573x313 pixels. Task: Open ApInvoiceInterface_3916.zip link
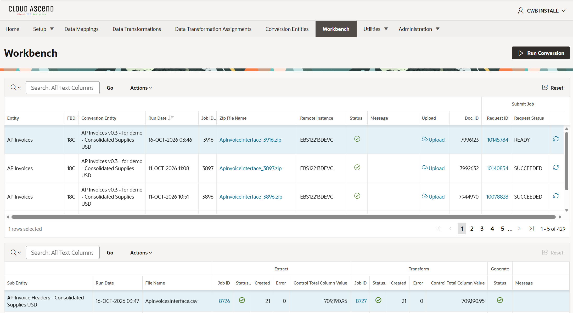pyautogui.click(x=250, y=140)
